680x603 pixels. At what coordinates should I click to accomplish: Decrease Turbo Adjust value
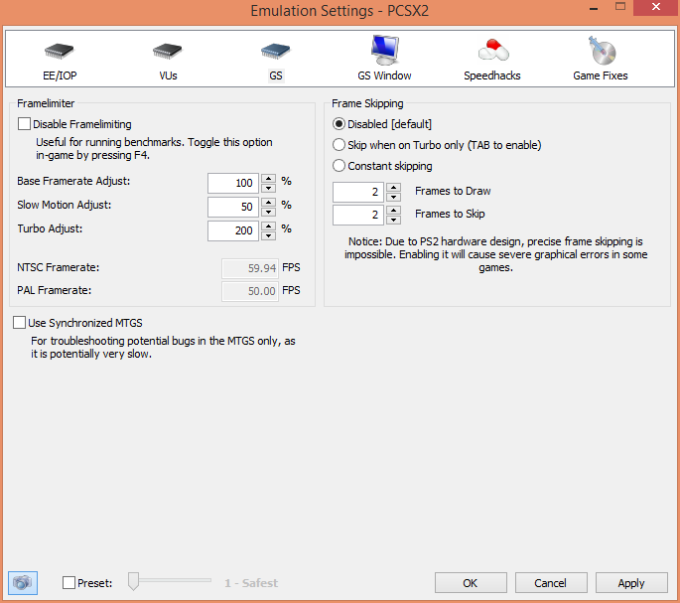pyautogui.click(x=269, y=235)
